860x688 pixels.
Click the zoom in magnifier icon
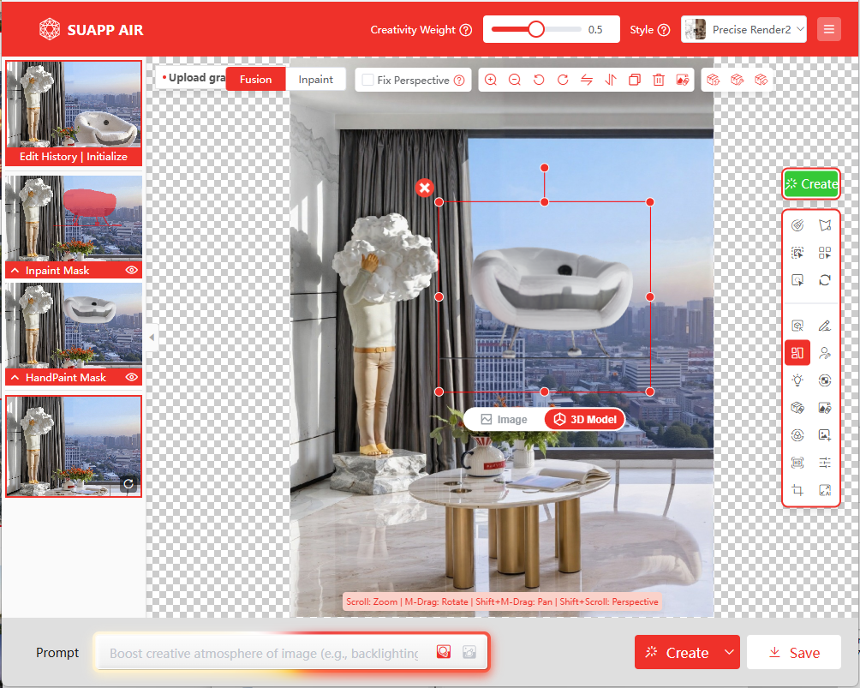coord(491,80)
